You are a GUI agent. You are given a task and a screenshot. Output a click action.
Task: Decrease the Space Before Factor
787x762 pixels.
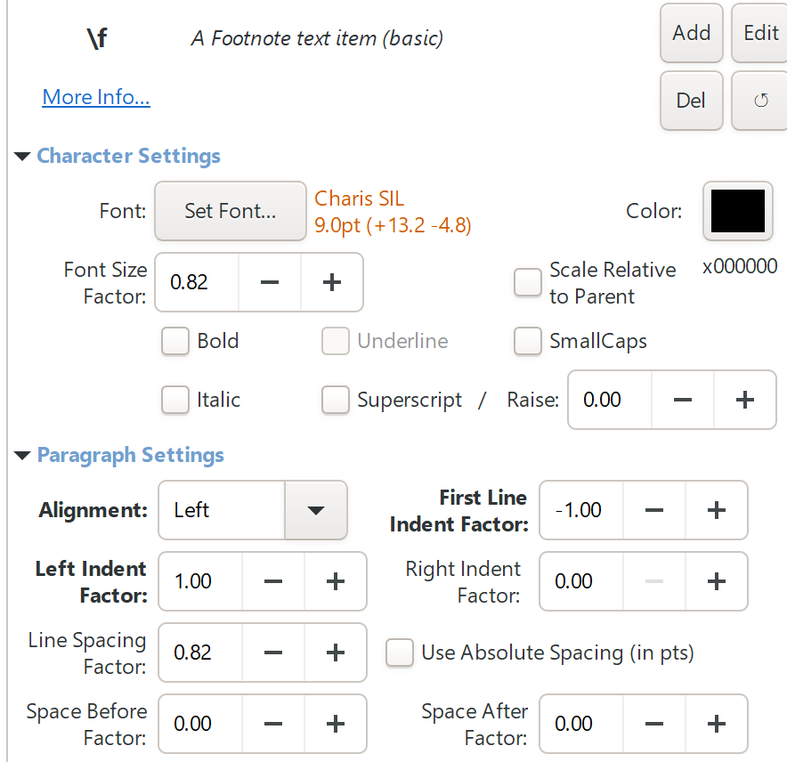[272, 724]
